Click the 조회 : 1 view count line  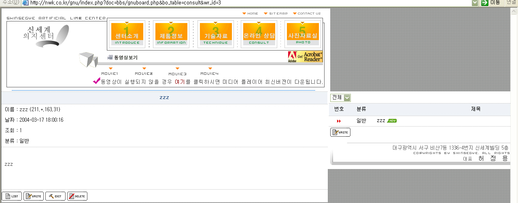13,130
